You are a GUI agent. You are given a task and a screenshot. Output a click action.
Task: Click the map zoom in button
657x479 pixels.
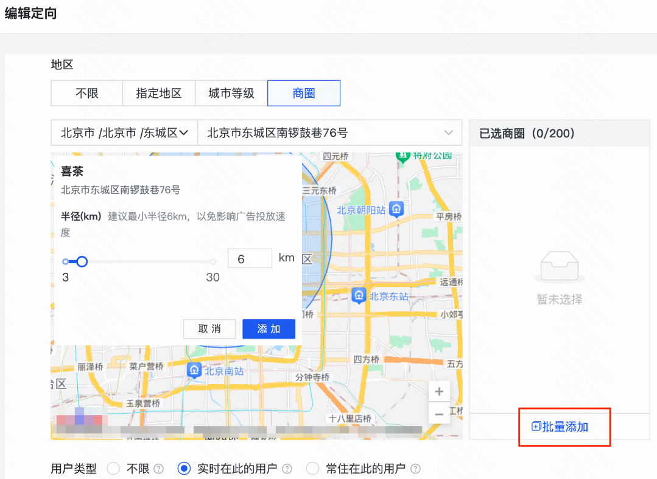[439, 391]
